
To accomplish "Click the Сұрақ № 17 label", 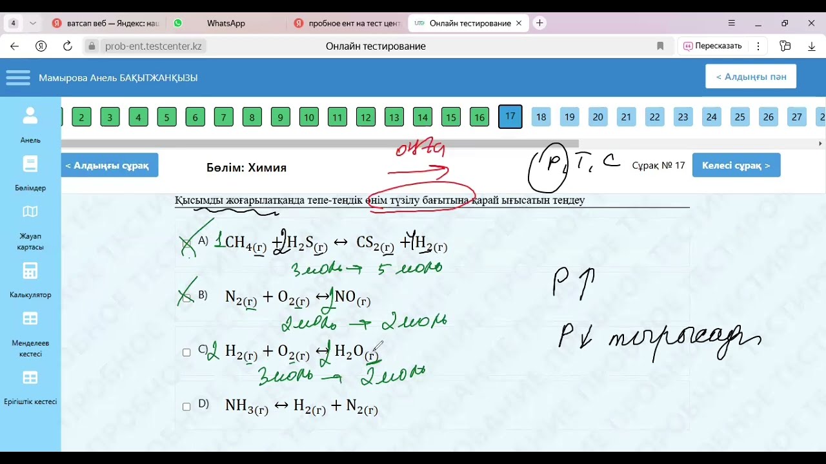I will 658,166.
